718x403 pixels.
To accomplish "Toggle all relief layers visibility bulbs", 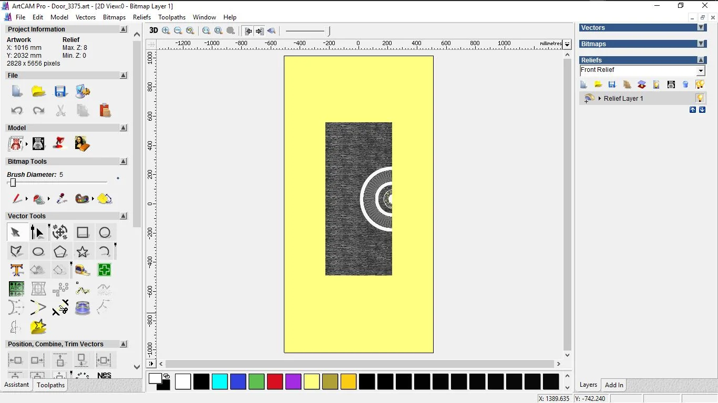I will 700,84.
